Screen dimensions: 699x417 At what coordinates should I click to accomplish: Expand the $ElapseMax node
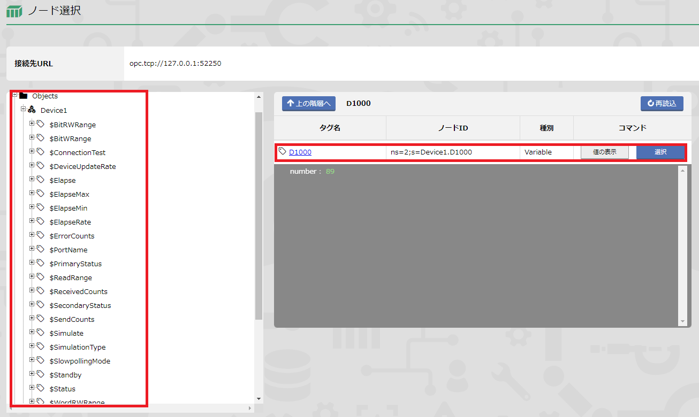click(x=32, y=192)
